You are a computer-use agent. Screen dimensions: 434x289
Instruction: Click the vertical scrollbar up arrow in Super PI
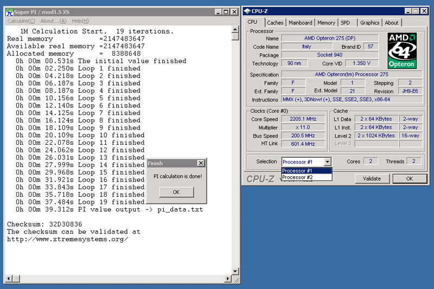235,29
